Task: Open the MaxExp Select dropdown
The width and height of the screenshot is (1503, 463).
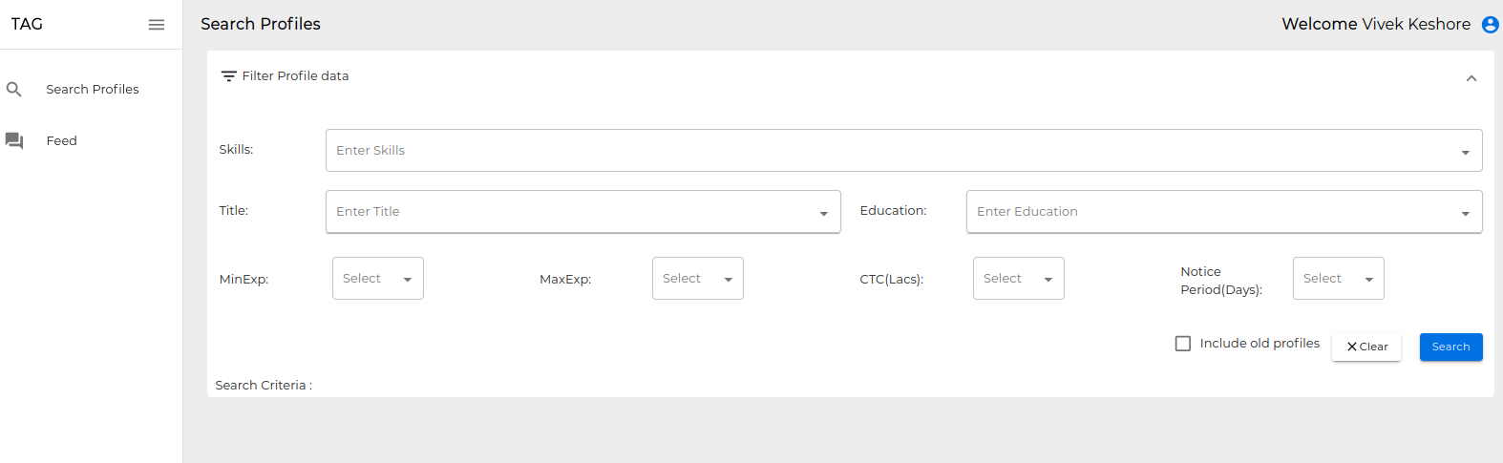Action: 698,279
